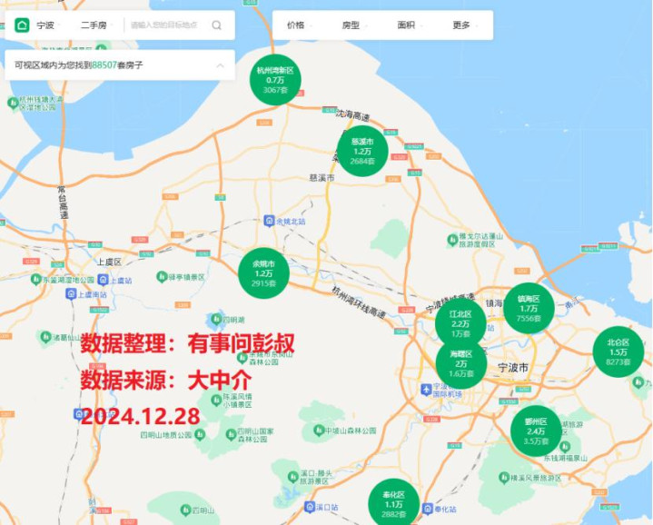Image resolution: width=653 pixels, height=525 pixels.
Task: Click the 东钱湖福泉山 scenic icon
Action: [565, 448]
